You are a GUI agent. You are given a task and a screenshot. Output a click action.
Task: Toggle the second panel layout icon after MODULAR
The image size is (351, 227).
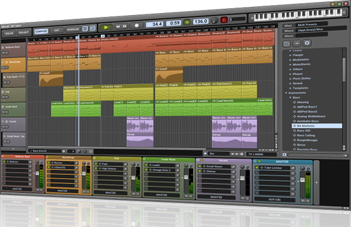point(93,28)
